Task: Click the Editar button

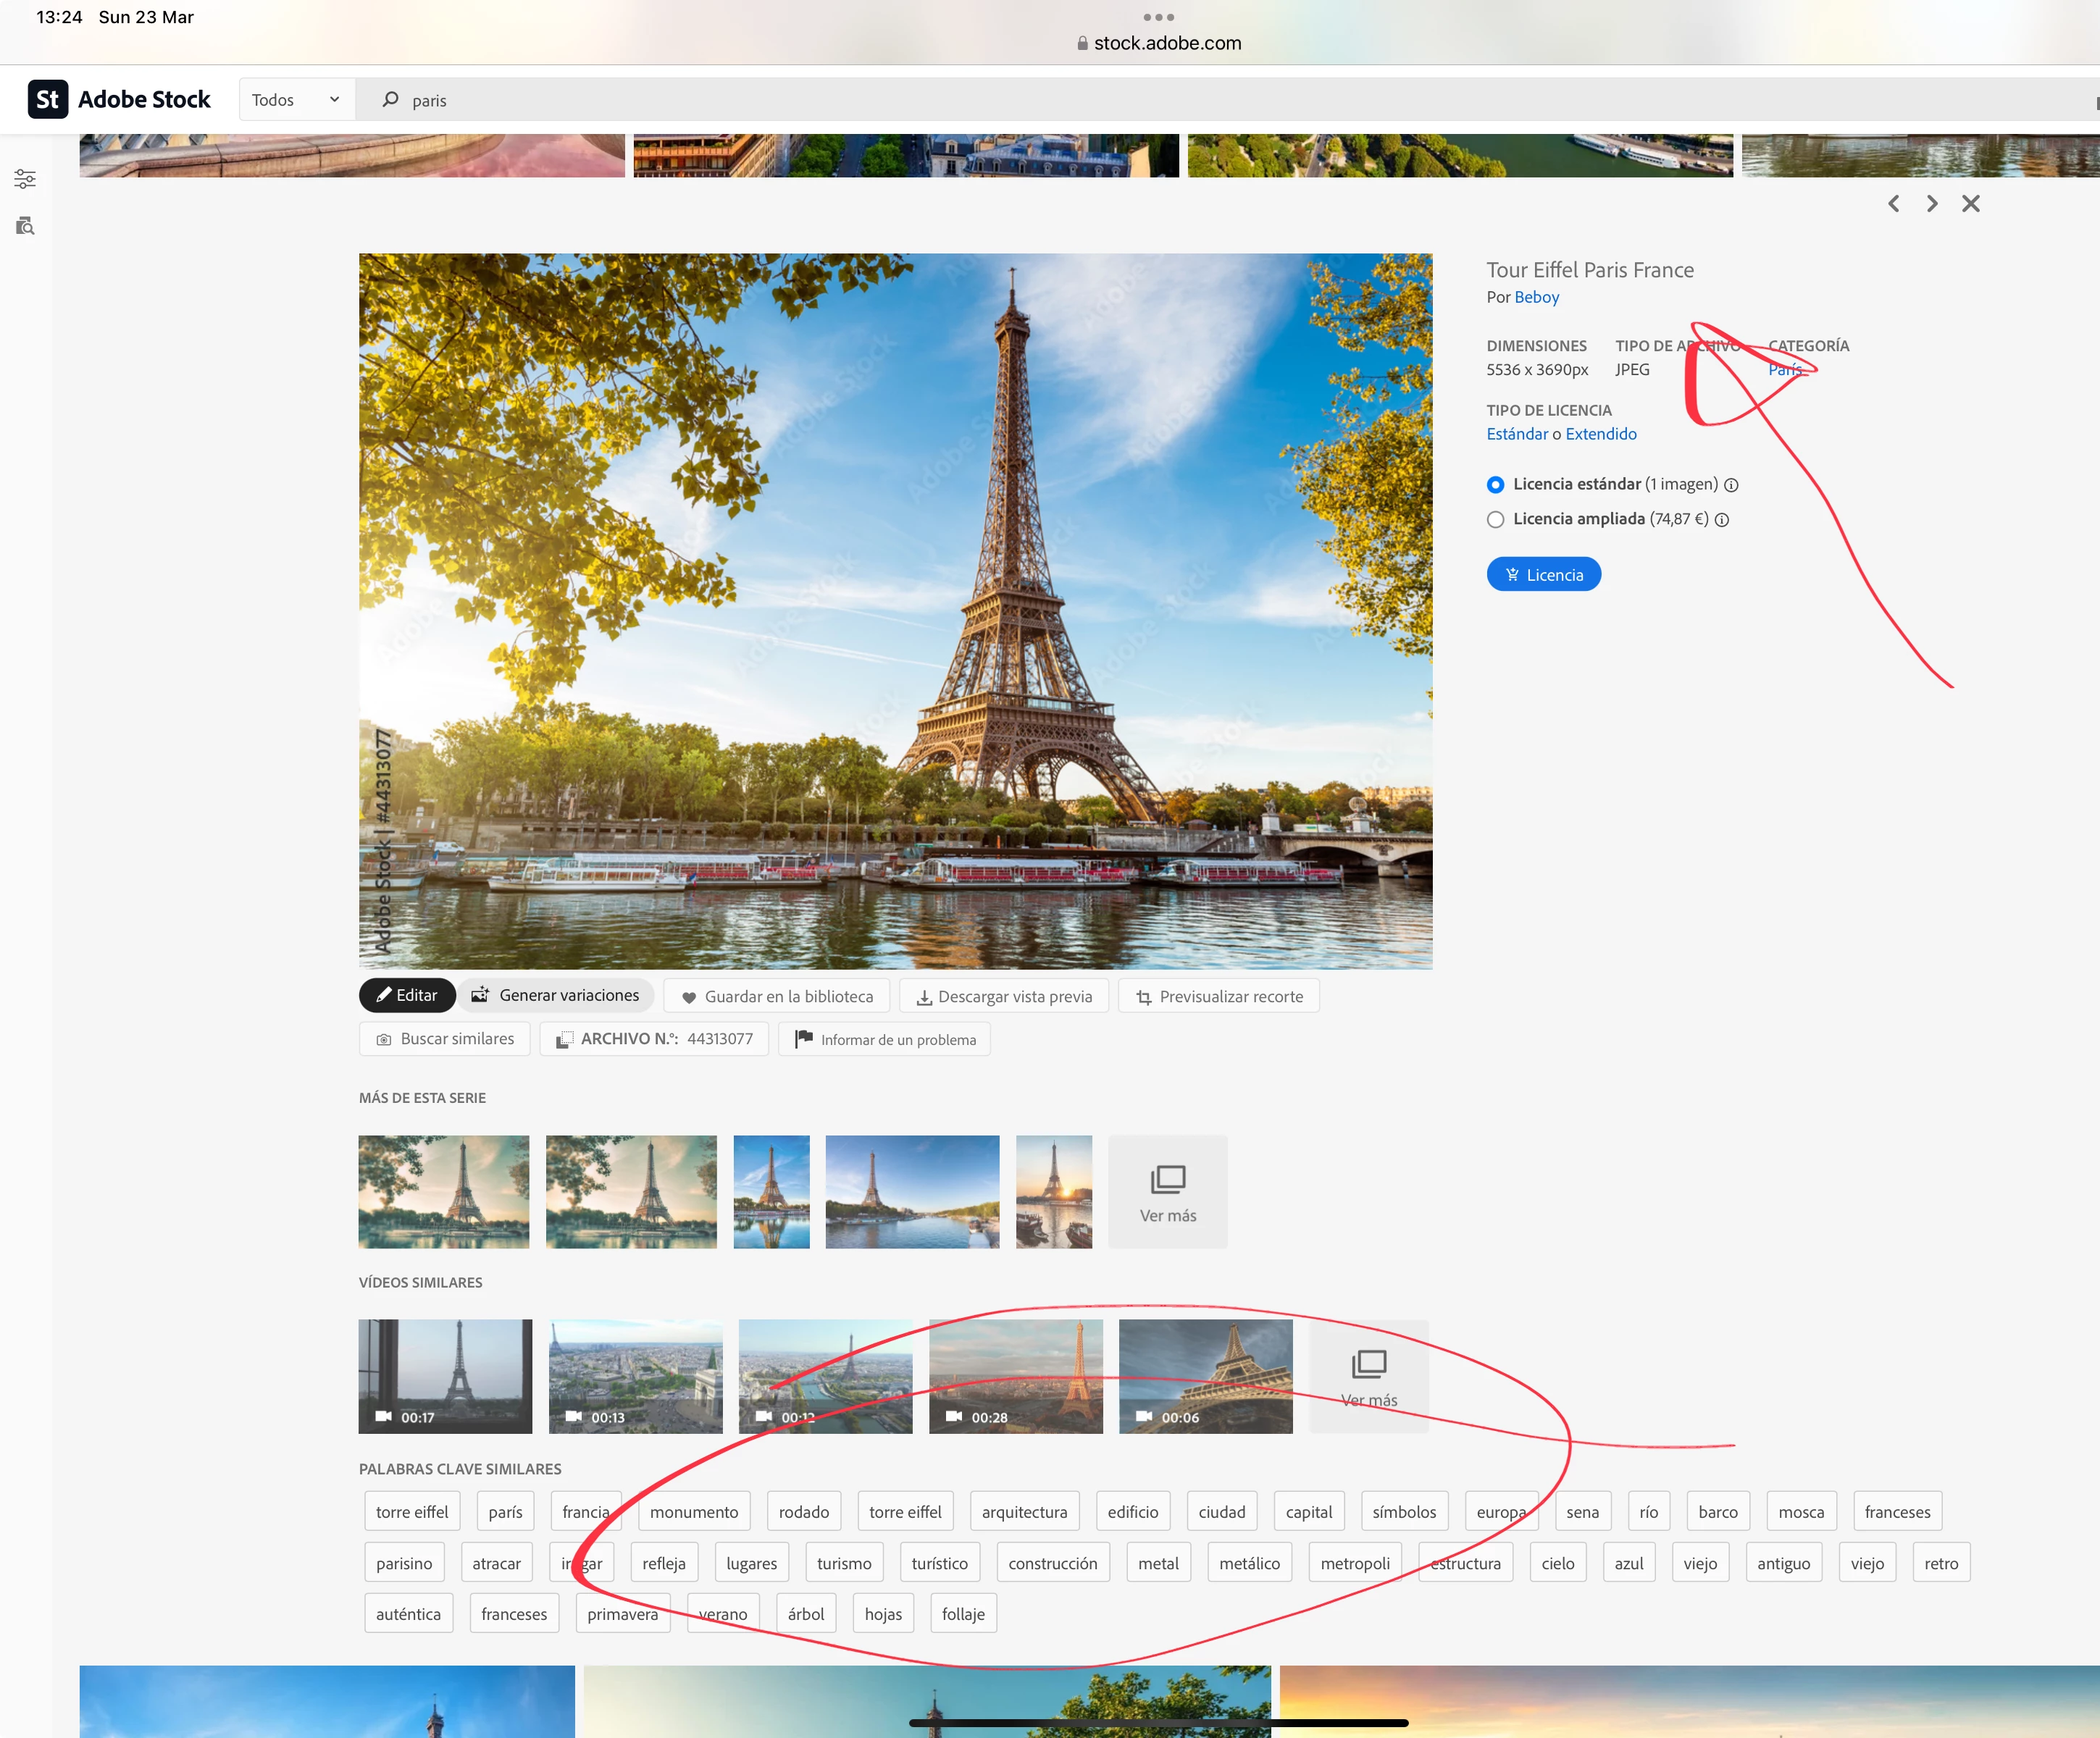Action: [x=407, y=996]
